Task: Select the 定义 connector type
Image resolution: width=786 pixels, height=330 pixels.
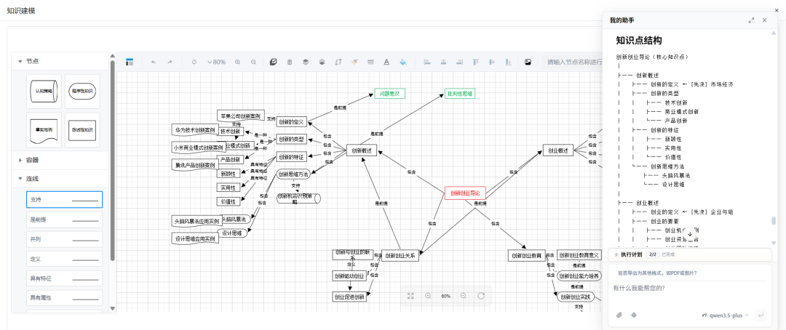Action: coord(64,258)
